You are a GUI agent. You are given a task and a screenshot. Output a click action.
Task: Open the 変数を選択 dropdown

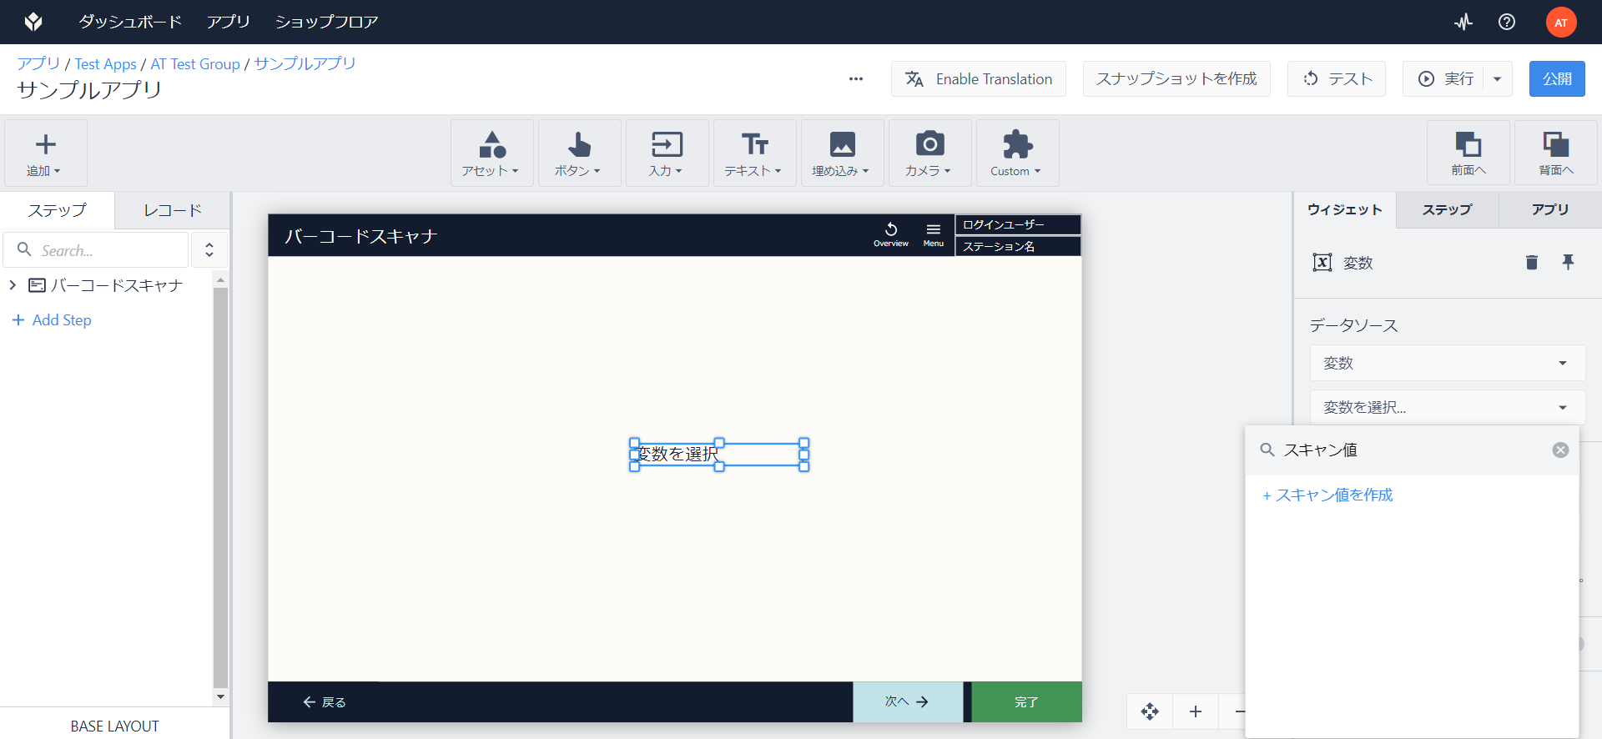1447,407
